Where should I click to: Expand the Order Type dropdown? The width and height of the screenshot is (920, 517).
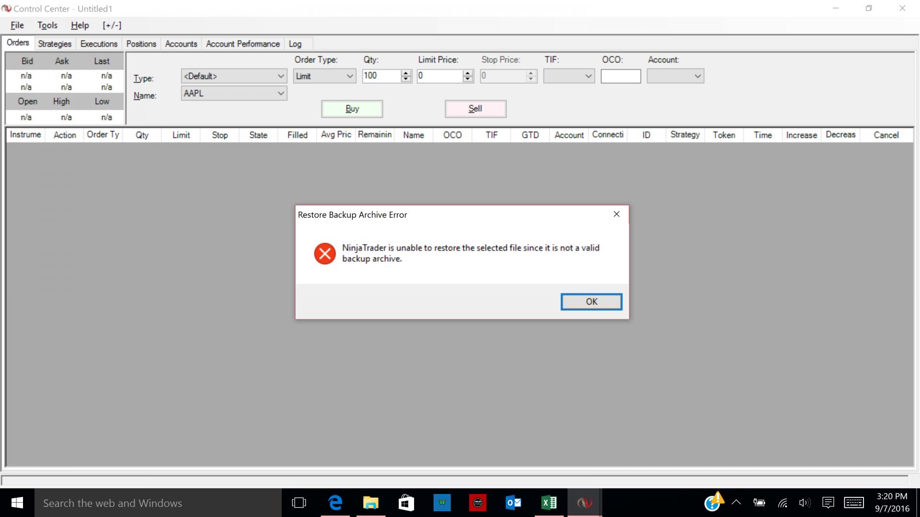[x=350, y=76]
